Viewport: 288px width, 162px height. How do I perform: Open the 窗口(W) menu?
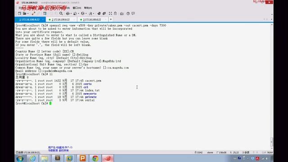pyautogui.click(x=77, y=8)
